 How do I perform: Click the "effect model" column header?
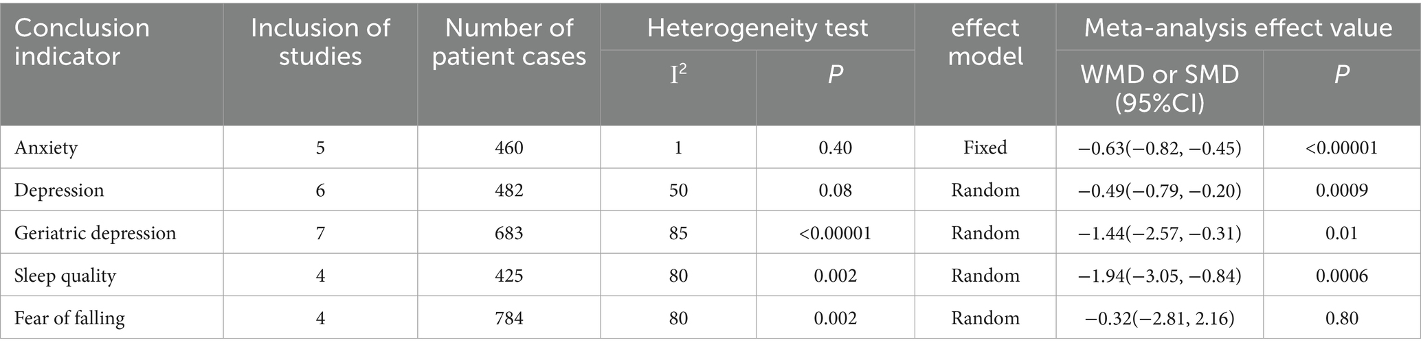click(x=985, y=41)
